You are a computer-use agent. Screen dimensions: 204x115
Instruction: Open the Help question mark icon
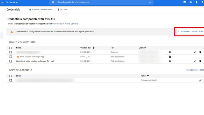click(x=191, y=2)
